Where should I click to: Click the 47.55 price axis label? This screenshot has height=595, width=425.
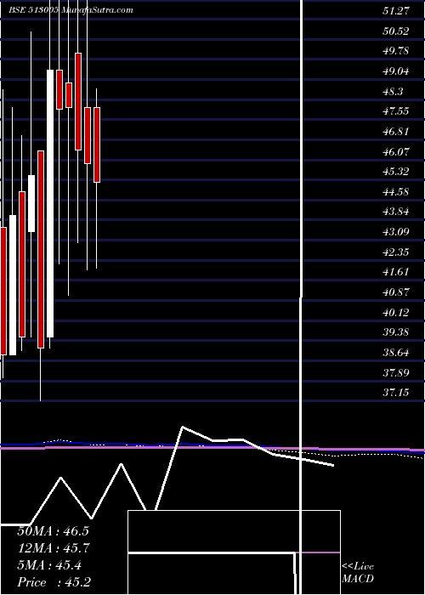(x=396, y=111)
